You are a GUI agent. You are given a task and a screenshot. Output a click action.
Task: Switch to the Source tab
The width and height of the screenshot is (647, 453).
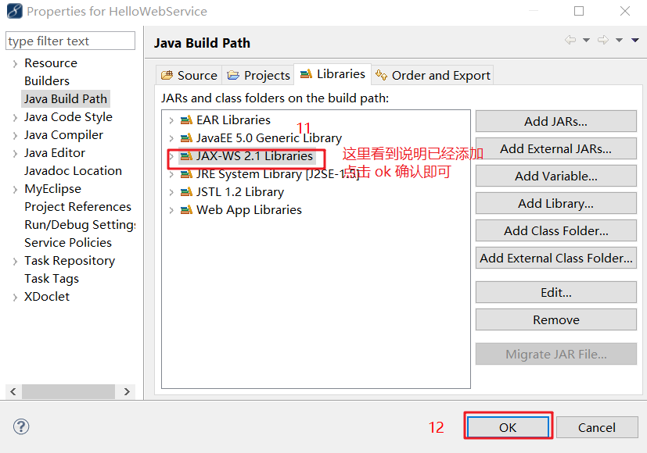coord(189,75)
